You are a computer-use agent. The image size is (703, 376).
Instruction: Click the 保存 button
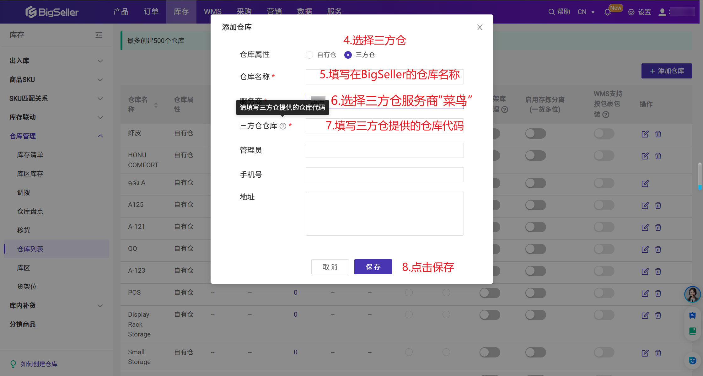[373, 267]
